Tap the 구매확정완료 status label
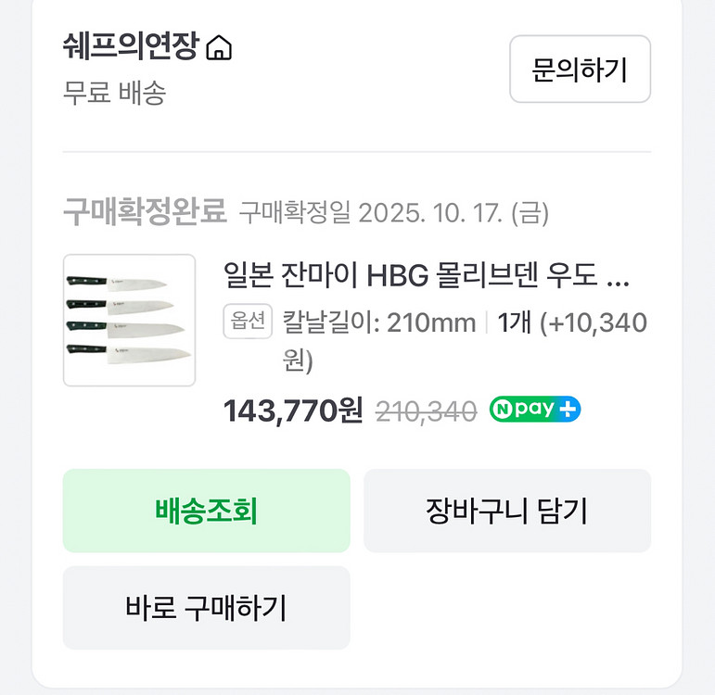Image resolution: width=715 pixels, height=695 pixels. point(145,212)
